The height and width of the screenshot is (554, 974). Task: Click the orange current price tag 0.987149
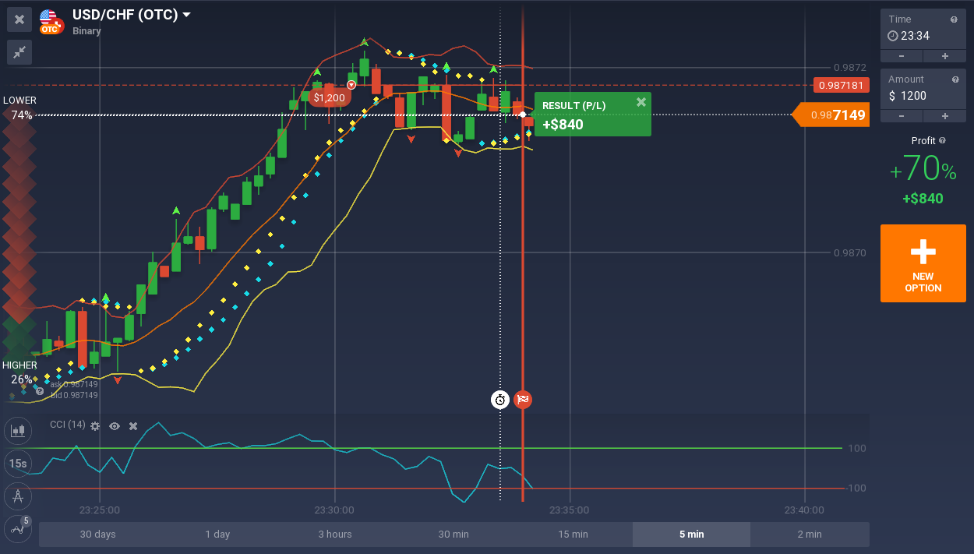click(x=831, y=115)
